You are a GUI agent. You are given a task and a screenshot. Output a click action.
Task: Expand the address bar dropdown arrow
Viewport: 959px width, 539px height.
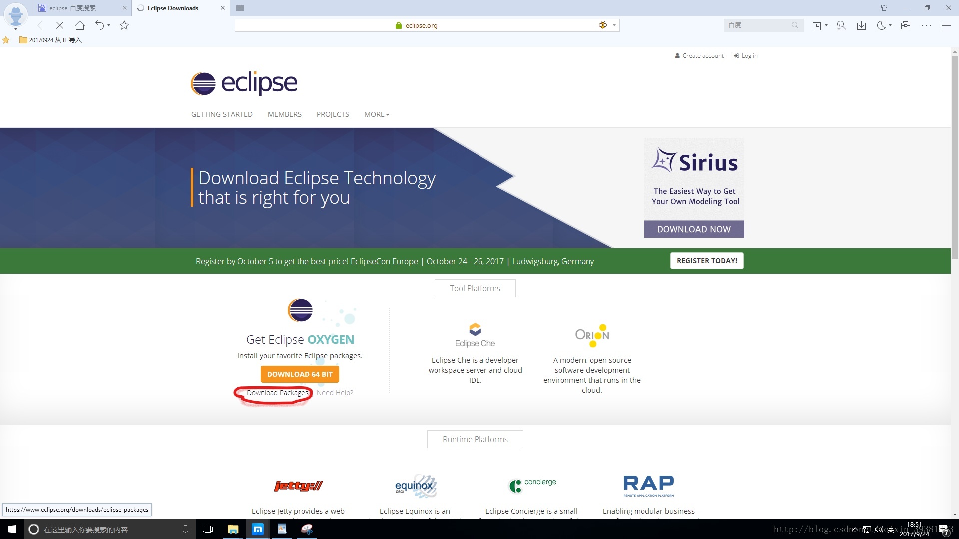pos(614,25)
